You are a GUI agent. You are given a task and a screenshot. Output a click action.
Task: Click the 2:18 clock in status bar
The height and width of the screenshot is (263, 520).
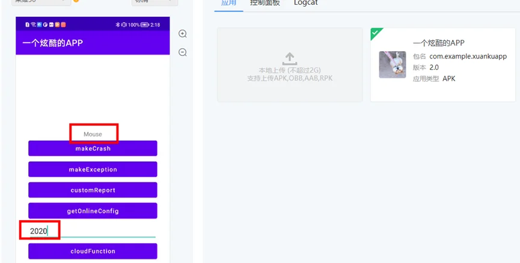coord(155,25)
